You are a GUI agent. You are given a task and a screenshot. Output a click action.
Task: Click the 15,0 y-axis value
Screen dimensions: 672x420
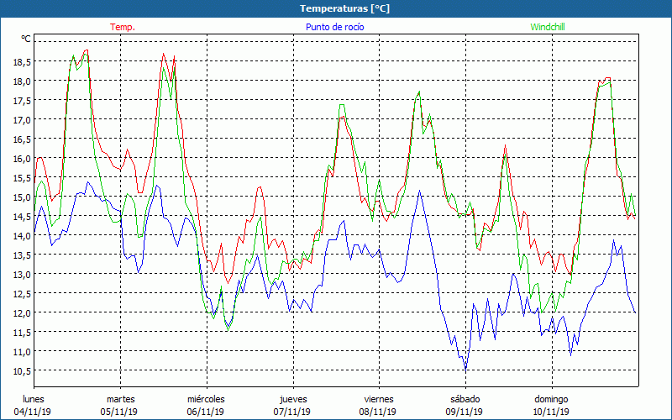coord(22,197)
